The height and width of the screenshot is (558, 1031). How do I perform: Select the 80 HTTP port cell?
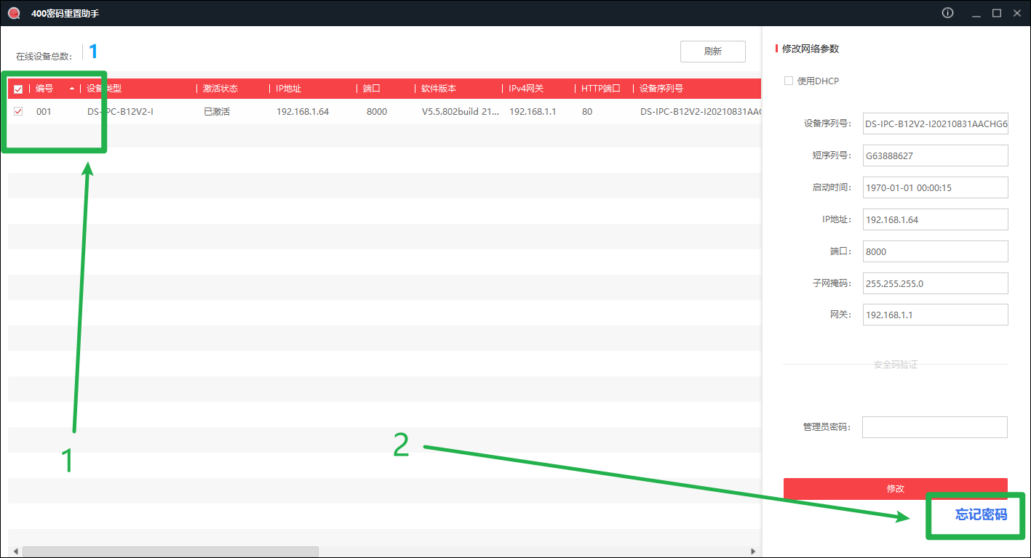point(587,112)
